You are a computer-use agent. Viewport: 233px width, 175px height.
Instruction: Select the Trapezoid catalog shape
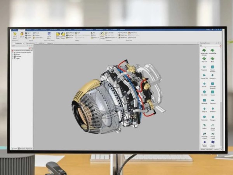(x=204, y=68)
